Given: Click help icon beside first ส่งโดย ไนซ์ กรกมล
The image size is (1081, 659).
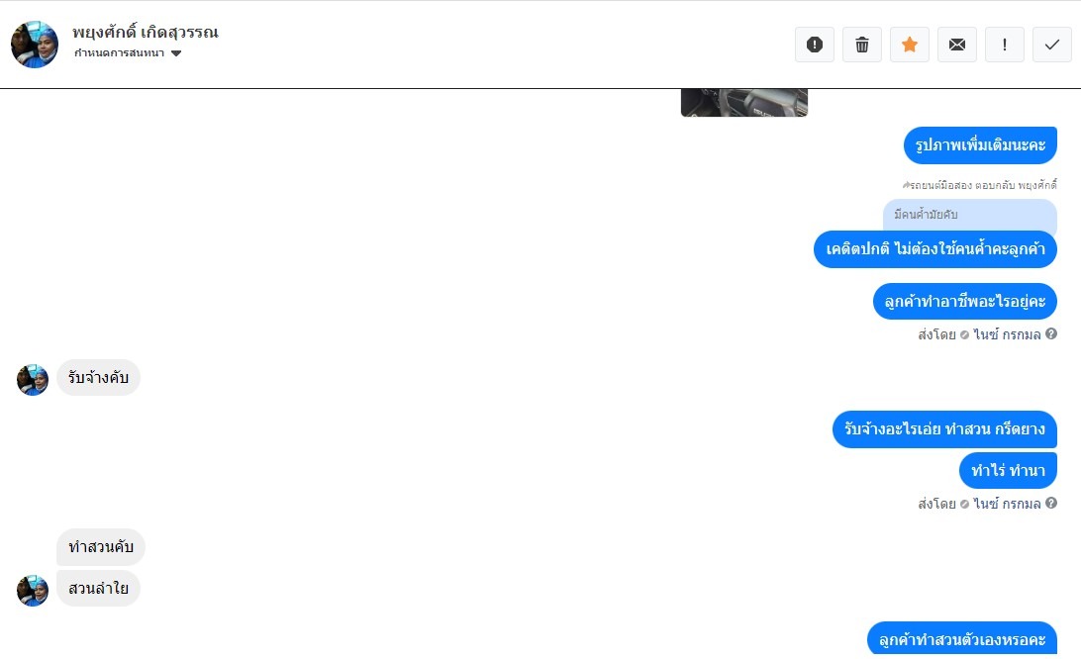Looking at the screenshot, I should 1050,333.
